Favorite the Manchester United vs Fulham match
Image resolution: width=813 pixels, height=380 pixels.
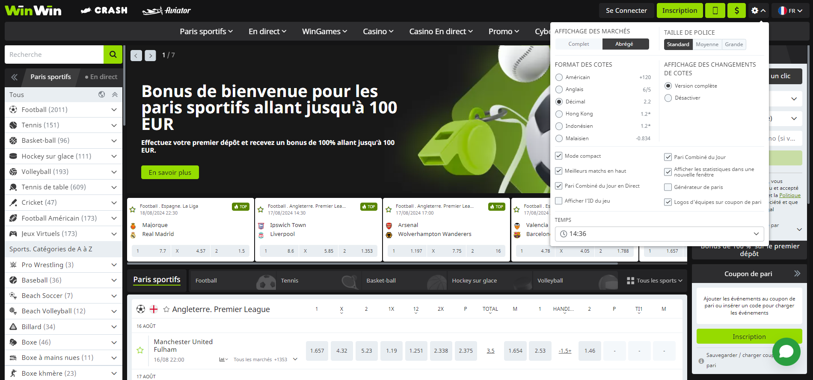tap(140, 351)
